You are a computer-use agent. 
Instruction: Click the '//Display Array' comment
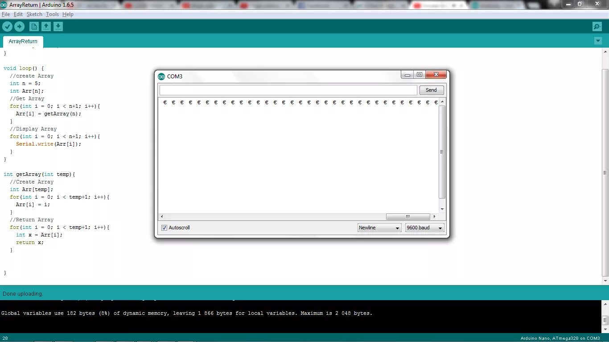tap(33, 129)
